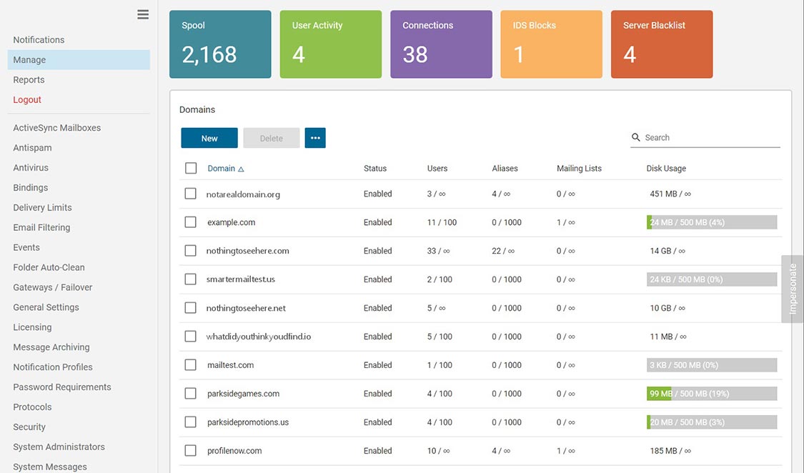Check the whatdidyouthinkyoudfind.io row checkbox
Image resolution: width=804 pixels, height=473 pixels.
190,337
